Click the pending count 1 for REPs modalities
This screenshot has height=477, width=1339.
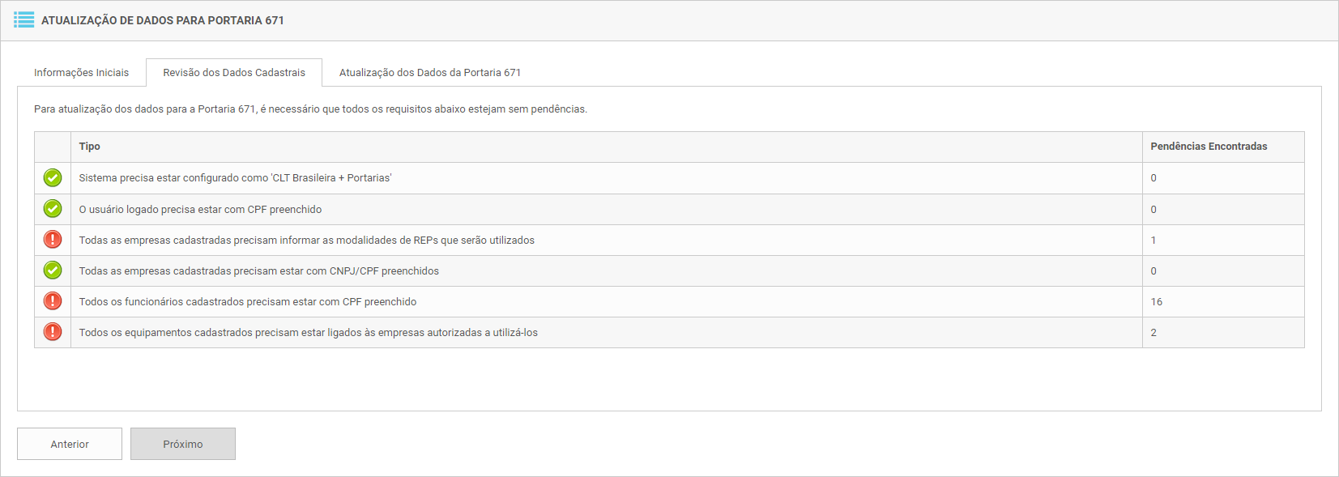tap(1154, 241)
